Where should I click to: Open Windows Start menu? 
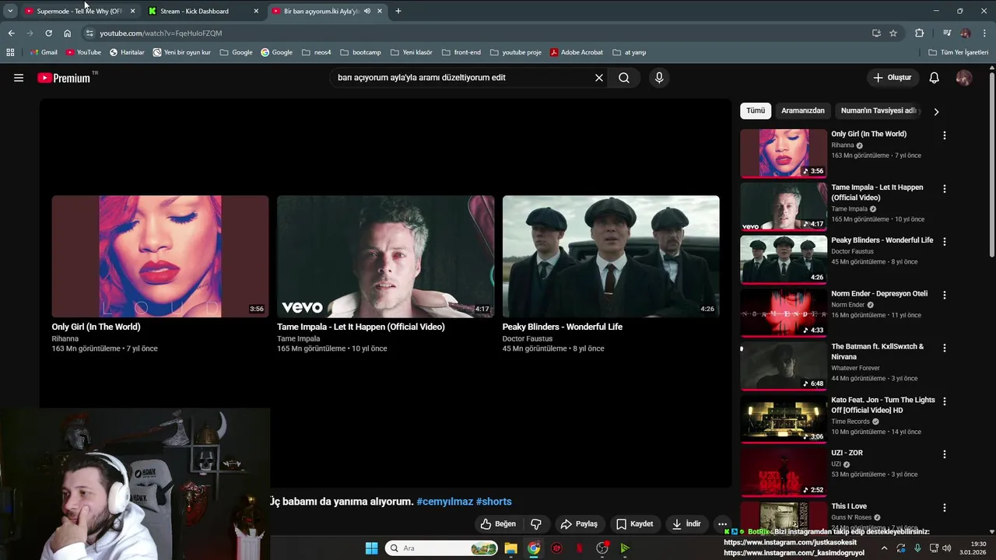[371, 548]
